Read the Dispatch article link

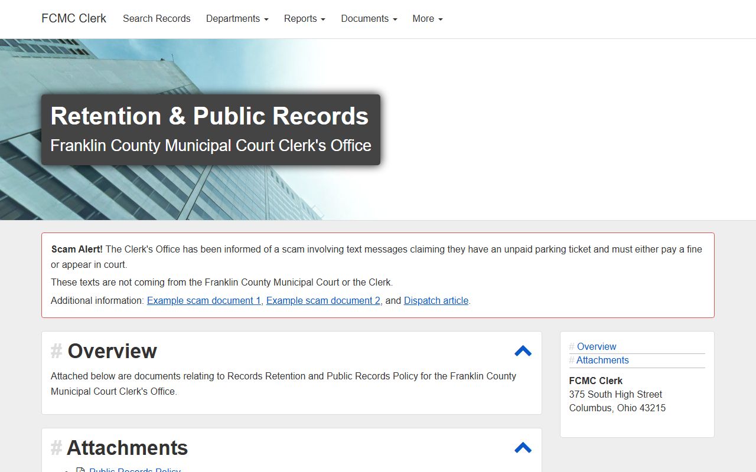click(x=436, y=300)
